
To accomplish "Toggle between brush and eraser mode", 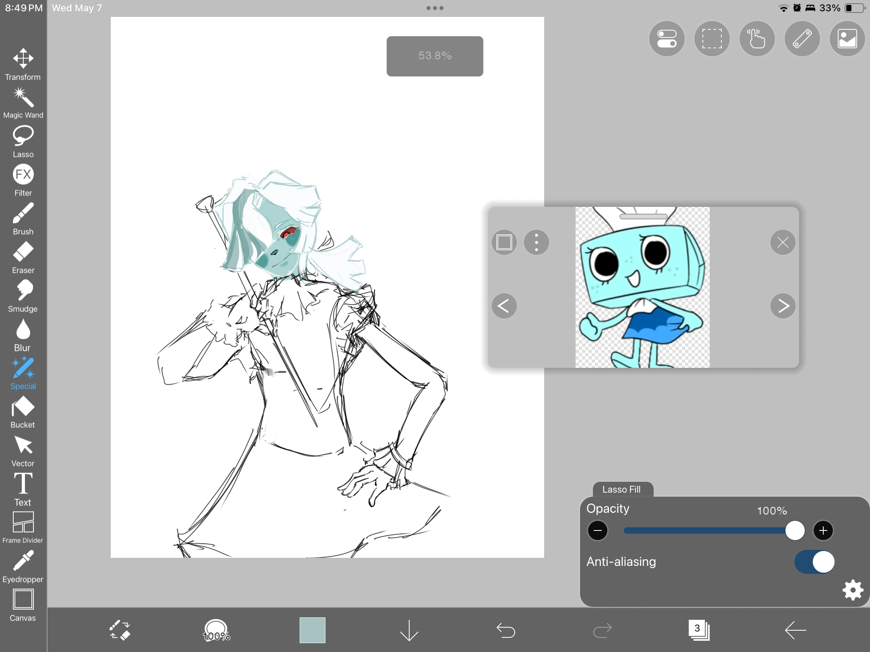I will tap(120, 630).
